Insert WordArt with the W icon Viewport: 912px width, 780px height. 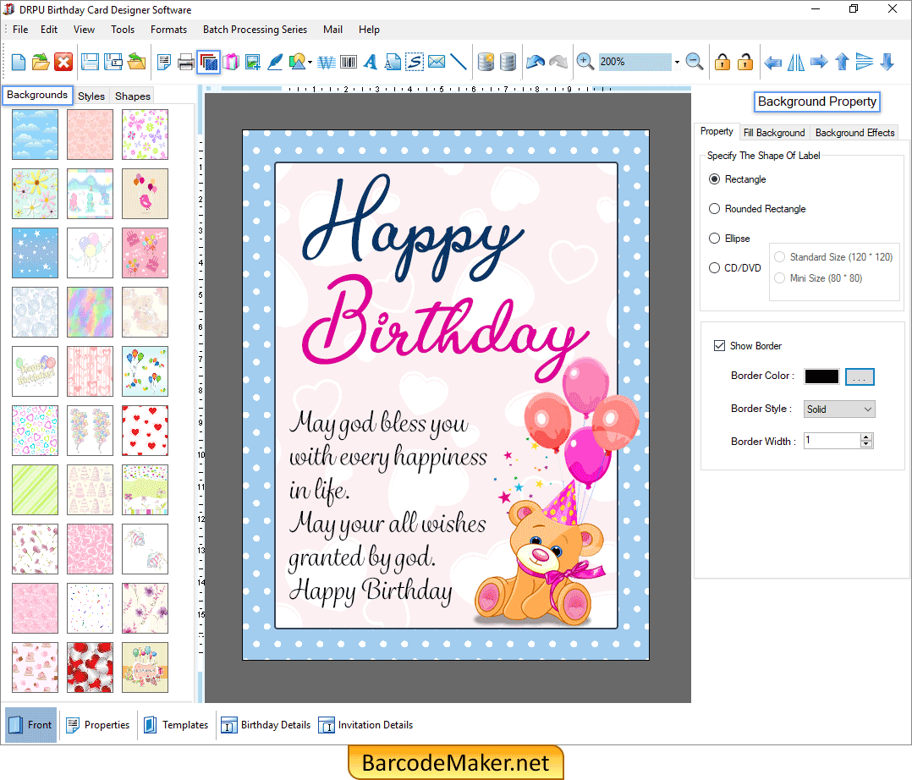[327, 62]
